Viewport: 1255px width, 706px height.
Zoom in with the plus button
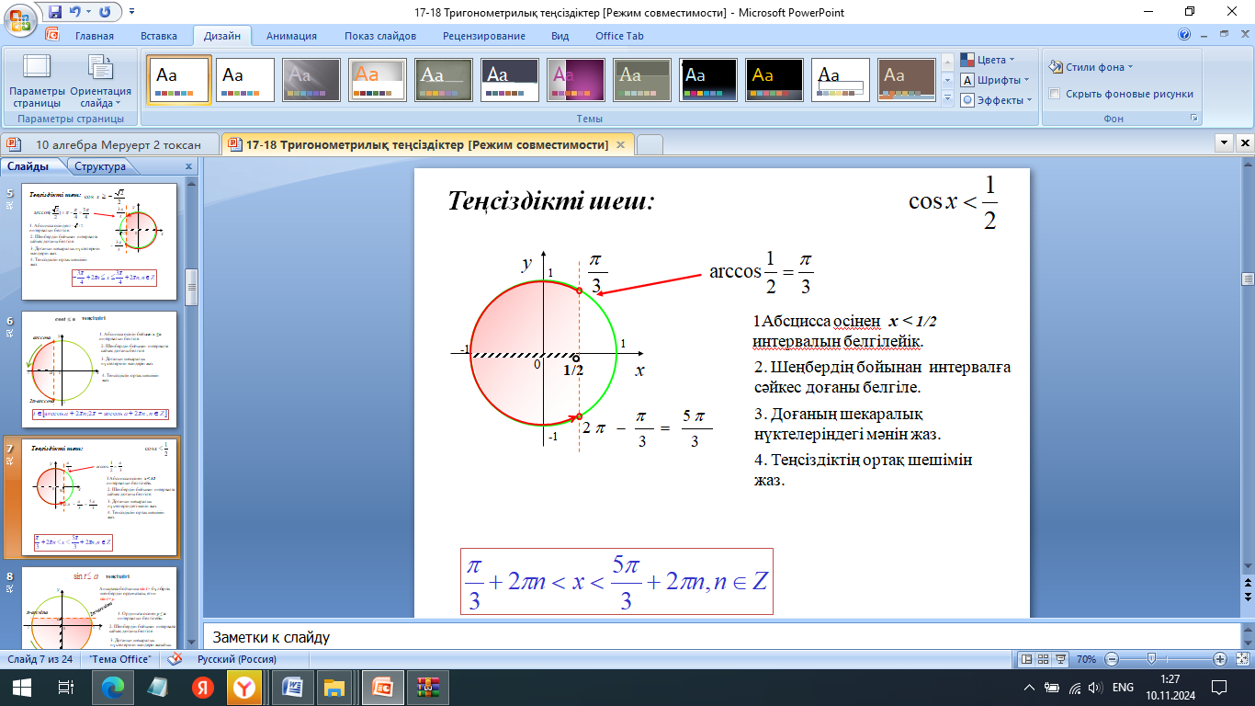pyautogui.click(x=1219, y=659)
